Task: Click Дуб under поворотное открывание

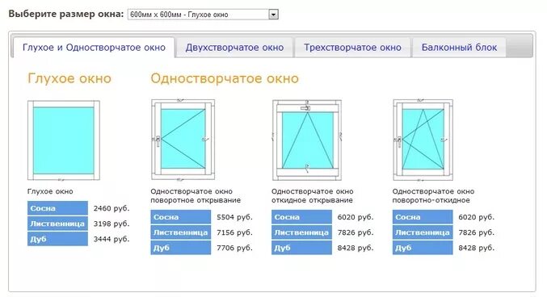Action: [x=181, y=248]
